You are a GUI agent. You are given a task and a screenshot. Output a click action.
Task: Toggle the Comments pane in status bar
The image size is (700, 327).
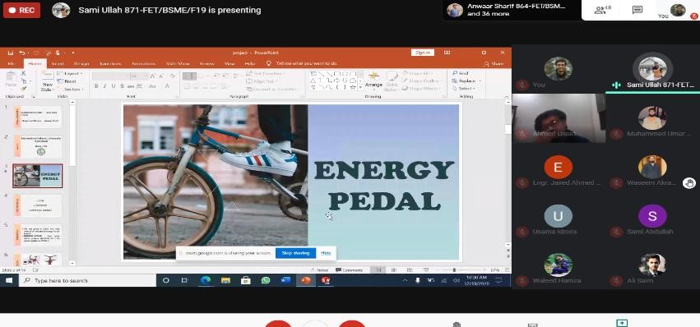(349, 270)
